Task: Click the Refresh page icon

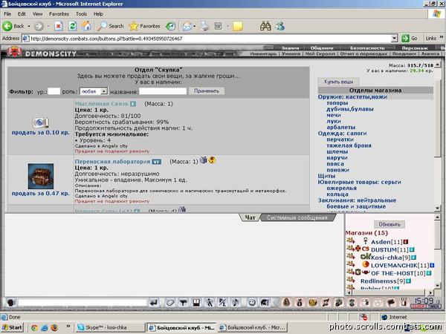Action: [73, 26]
